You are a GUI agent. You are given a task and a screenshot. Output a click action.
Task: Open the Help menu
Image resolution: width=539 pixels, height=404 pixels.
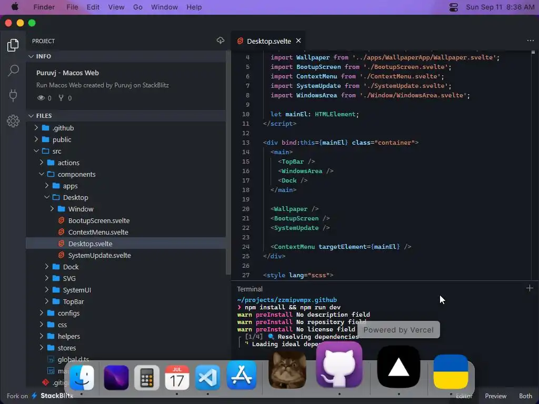tap(194, 7)
